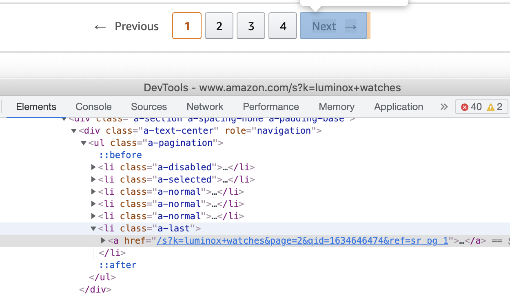Collapse the a-last list item
Viewport: 510px width, 295px height.
94,229
